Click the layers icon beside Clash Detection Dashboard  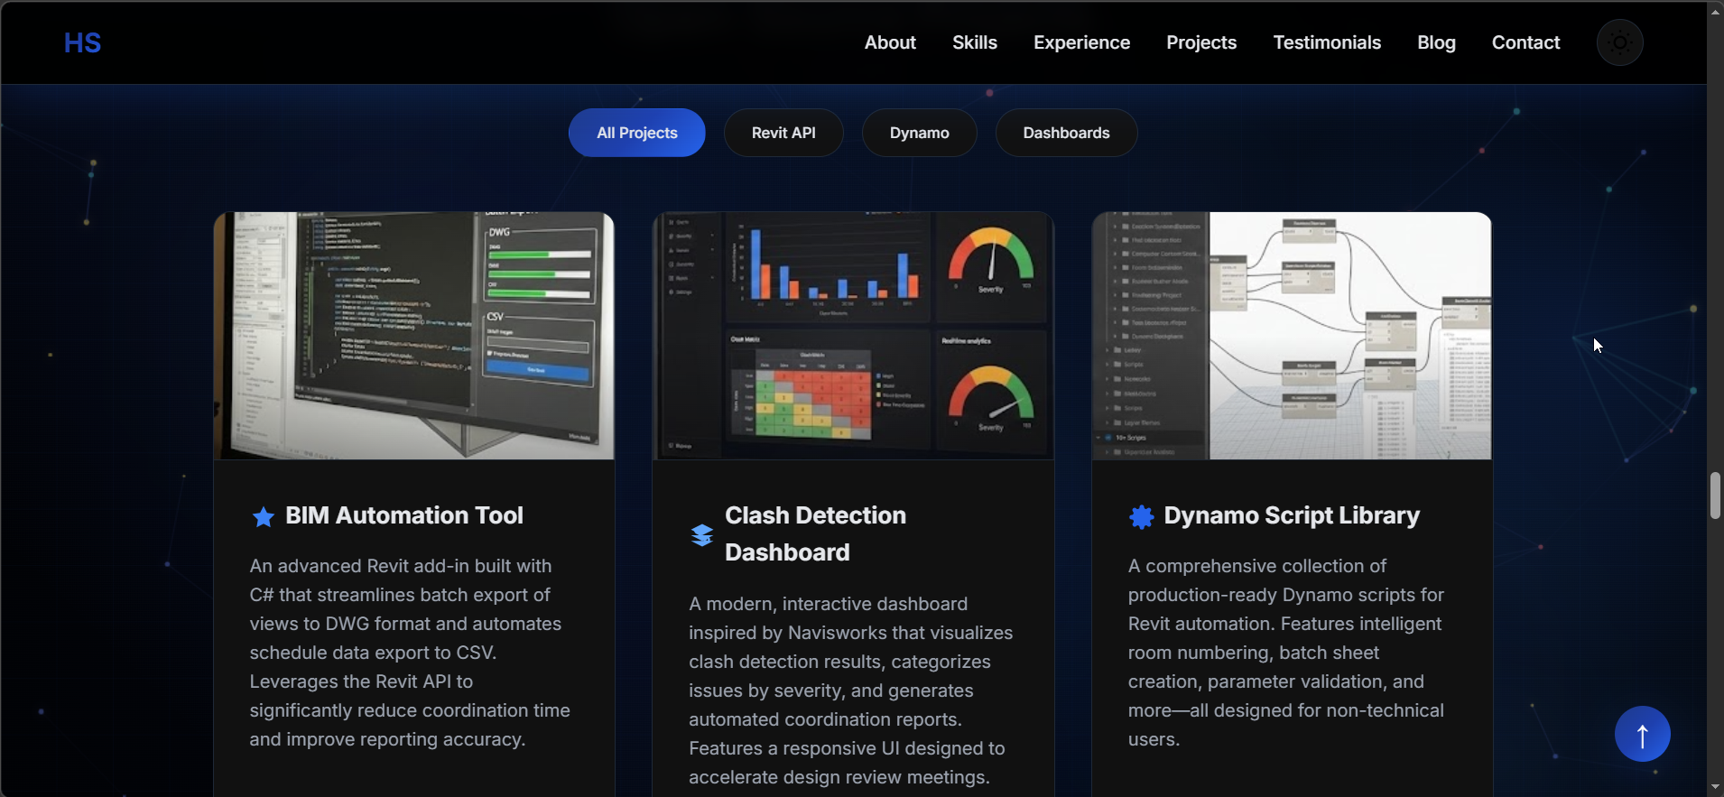(701, 534)
